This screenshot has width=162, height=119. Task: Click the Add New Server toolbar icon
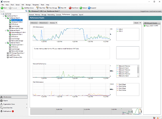(22, 8)
